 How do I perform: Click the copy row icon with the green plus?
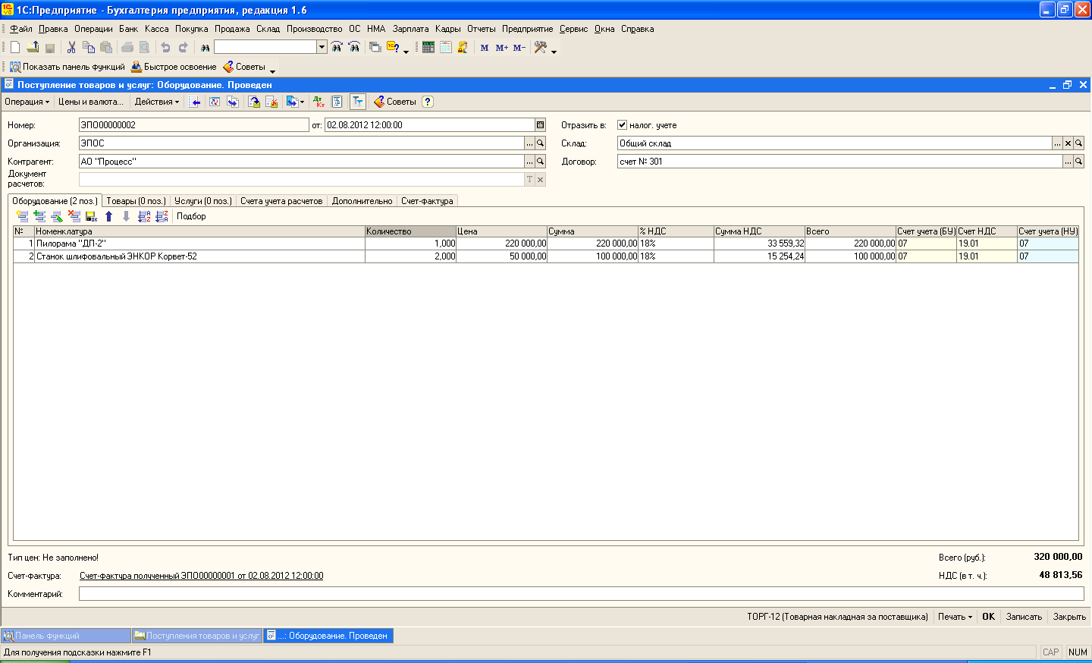[x=39, y=216]
